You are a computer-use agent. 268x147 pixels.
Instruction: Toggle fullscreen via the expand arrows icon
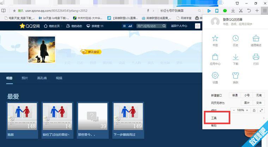point(261,110)
